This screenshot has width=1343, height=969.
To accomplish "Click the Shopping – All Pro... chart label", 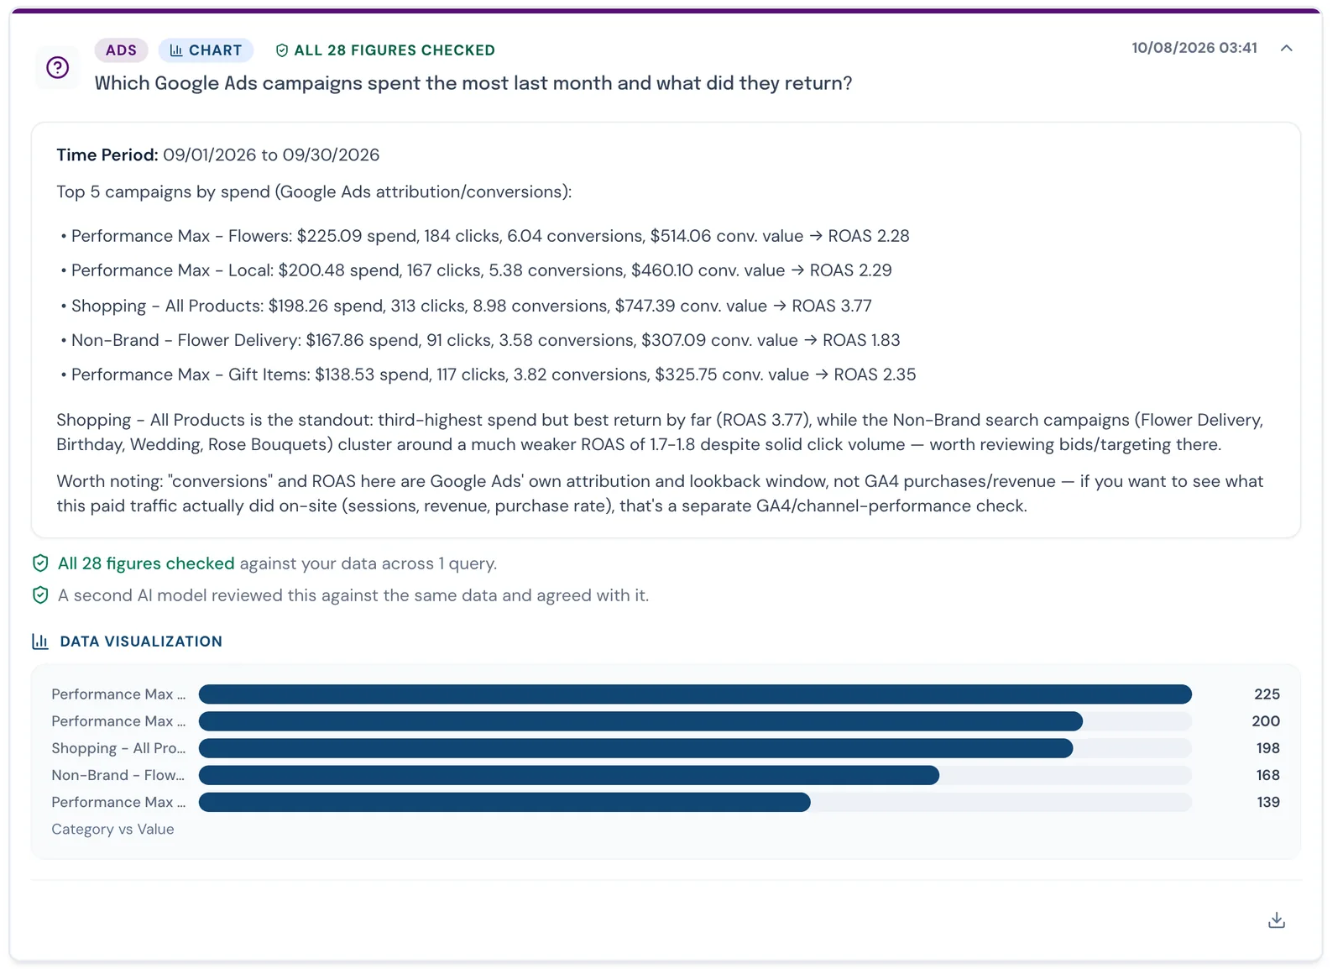I will pos(118,748).
